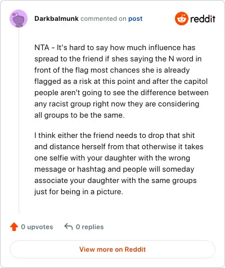Click the line starting 'message or hashtag'
The height and width of the screenshot is (268, 225).
point(114,169)
